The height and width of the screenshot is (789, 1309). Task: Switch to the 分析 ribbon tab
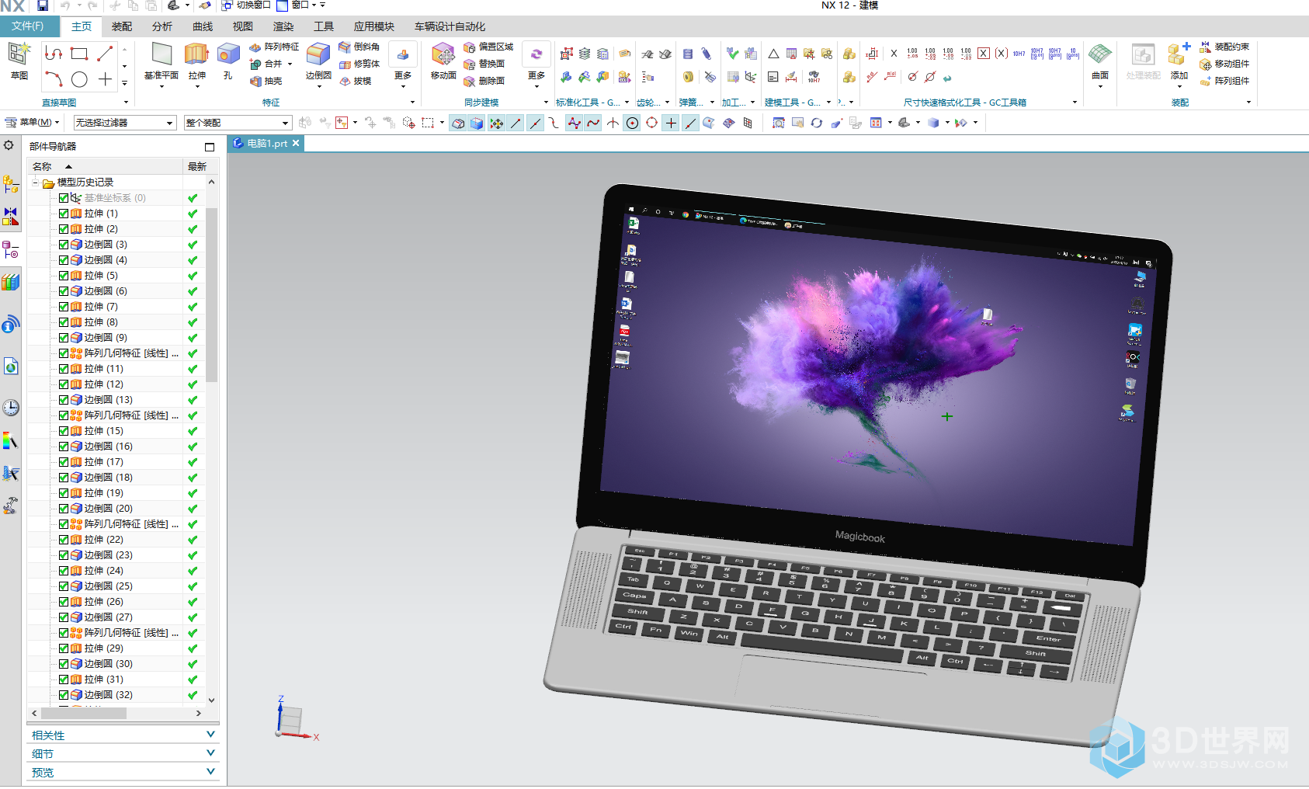click(162, 26)
